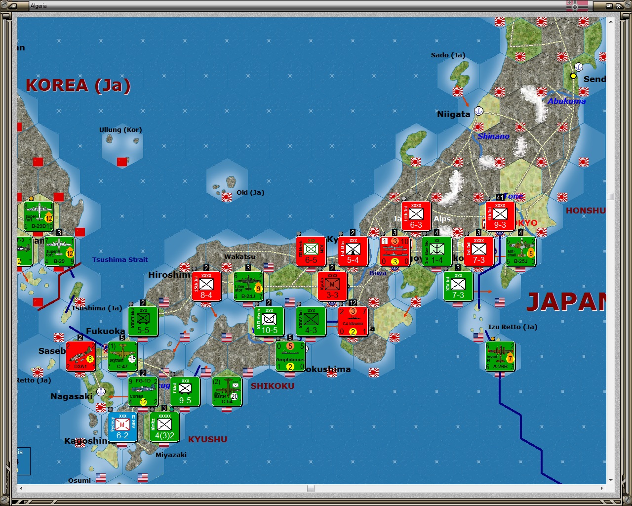Select the Nimitz 4(3)2 headquarters counter
This screenshot has height=506, width=632.
click(164, 426)
